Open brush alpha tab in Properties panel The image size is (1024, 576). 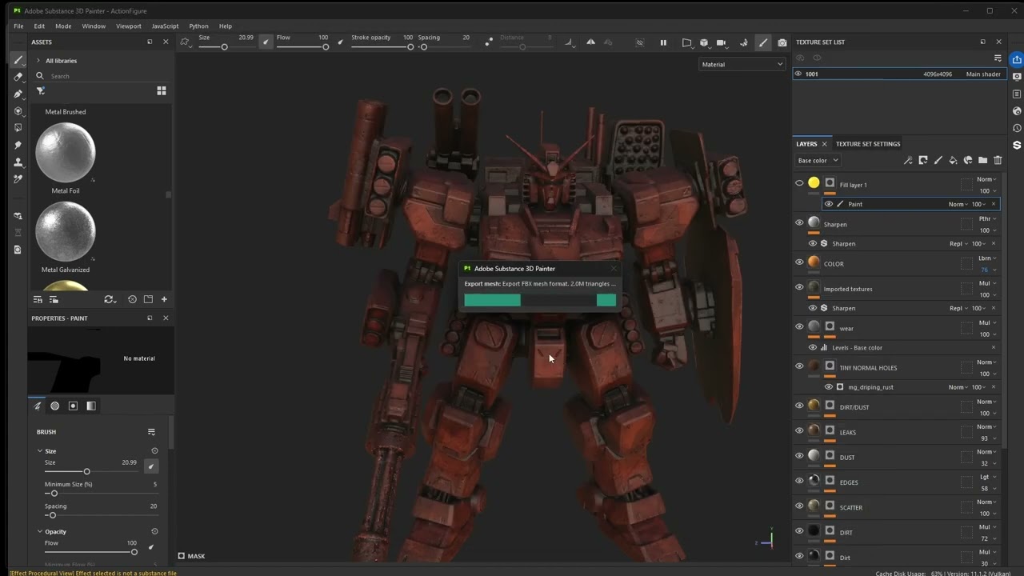tap(55, 406)
